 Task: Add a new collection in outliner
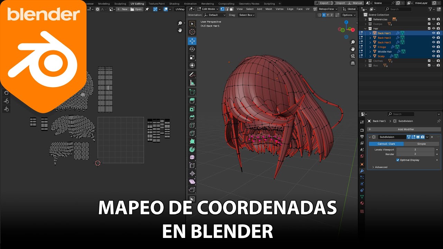point(439,9)
